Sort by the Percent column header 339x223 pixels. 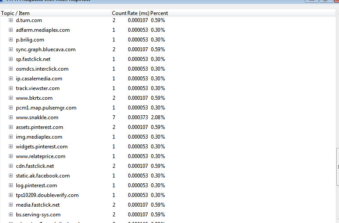point(159,13)
